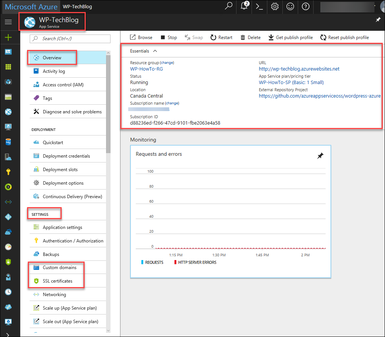This screenshot has width=385, height=337.
Task: Open App Services globe icon in sidebar
Action: pyautogui.click(x=8, y=112)
